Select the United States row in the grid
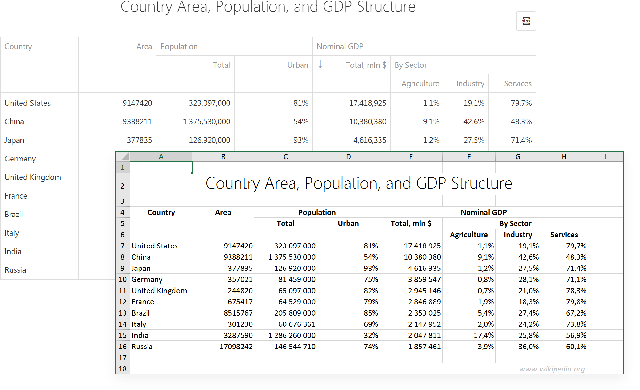Viewport: 640px width, 390px height. point(268,103)
